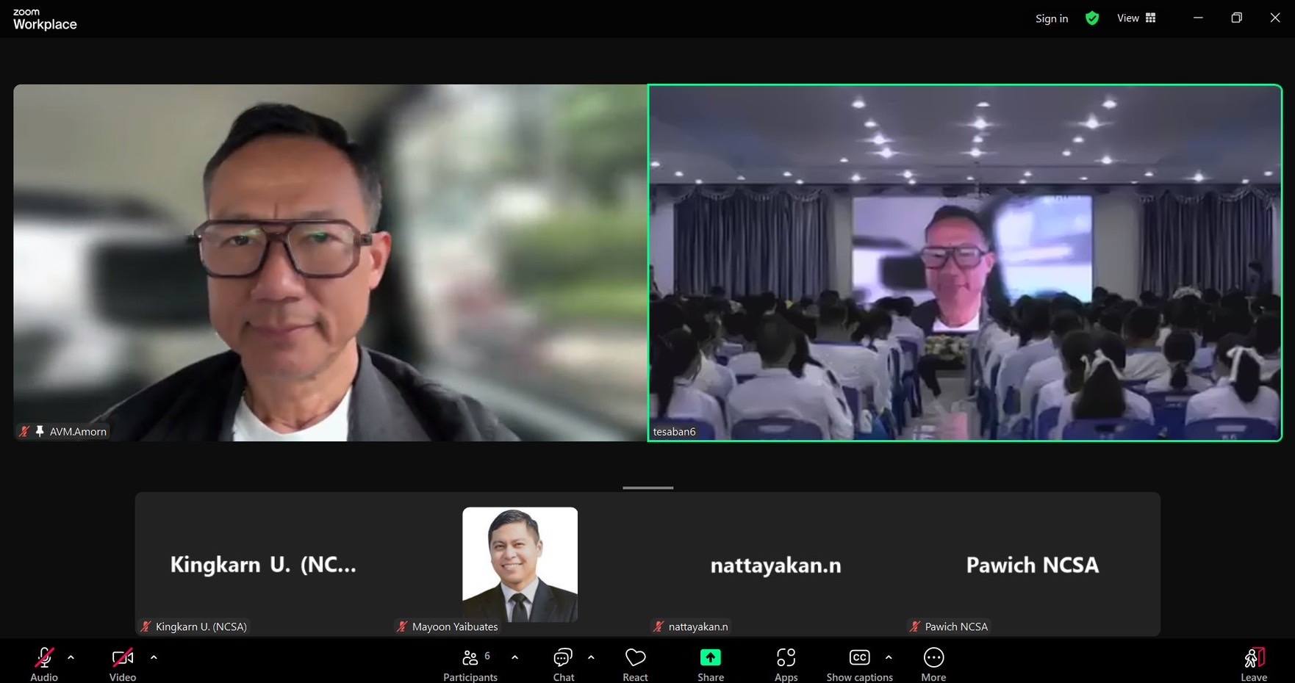
Task: Select Mayoon Yaibuates profile picture tile
Action: (520, 564)
